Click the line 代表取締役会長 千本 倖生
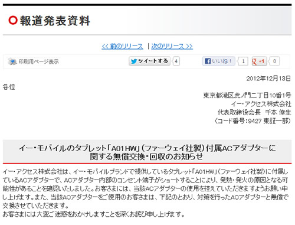 [254, 112]
